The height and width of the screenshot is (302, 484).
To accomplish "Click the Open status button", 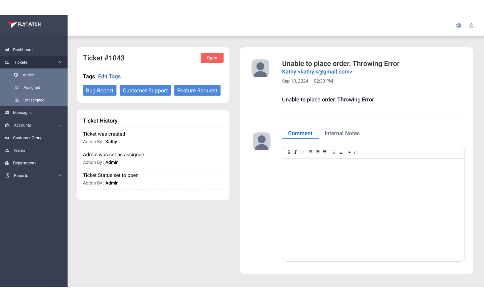I will click(x=212, y=58).
